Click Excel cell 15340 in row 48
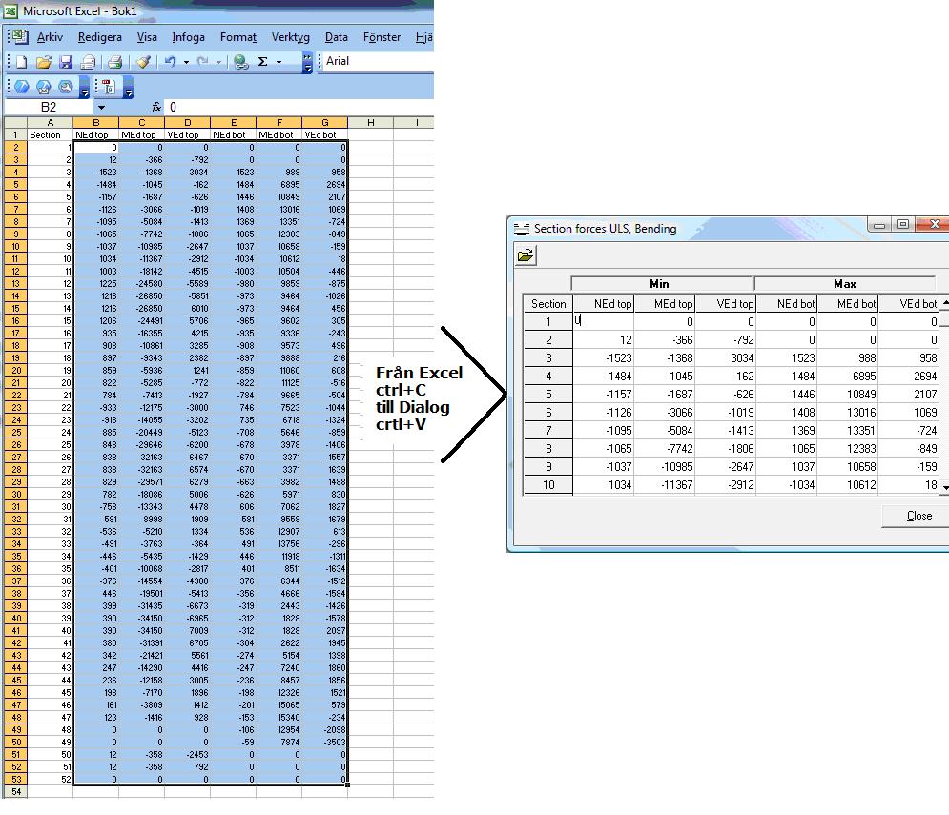Image resolution: width=949 pixels, height=815 pixels. coord(279,717)
